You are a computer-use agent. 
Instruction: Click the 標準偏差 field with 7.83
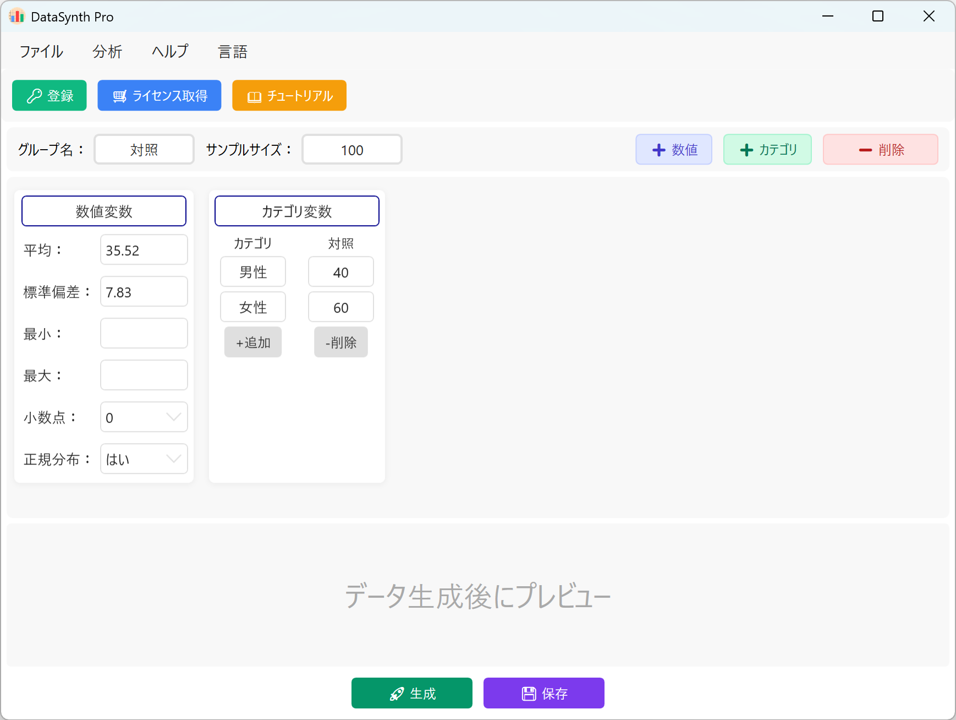144,292
